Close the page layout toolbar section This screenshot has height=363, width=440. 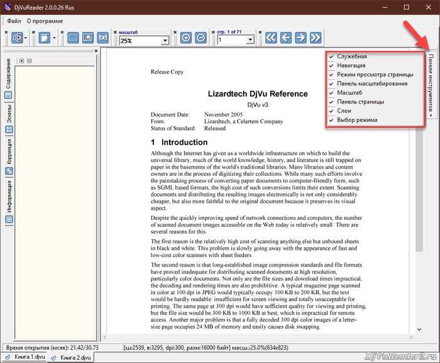click(x=33, y=33)
